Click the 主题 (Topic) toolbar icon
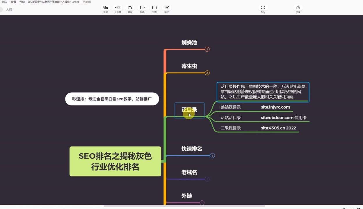Screen dimensions: 363x209 click(106, 8)
